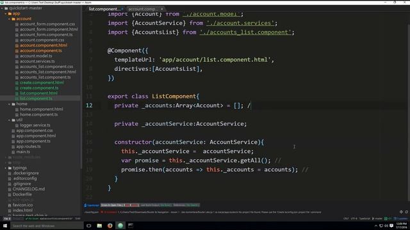Click the file icon beside main.ts
The image size is (410, 230).
coord(13,152)
